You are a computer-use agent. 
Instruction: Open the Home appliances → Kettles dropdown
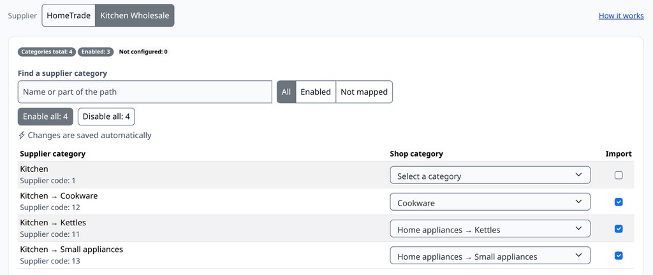pyautogui.click(x=490, y=229)
